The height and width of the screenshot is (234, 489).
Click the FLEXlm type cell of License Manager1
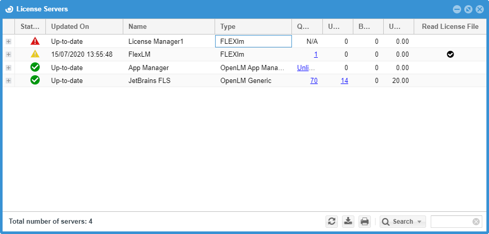(253, 41)
